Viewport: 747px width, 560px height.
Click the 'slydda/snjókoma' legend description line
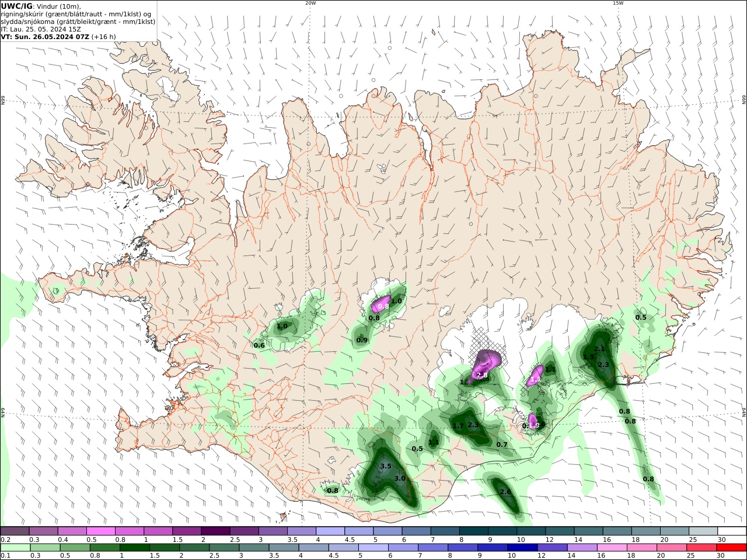click(78, 22)
